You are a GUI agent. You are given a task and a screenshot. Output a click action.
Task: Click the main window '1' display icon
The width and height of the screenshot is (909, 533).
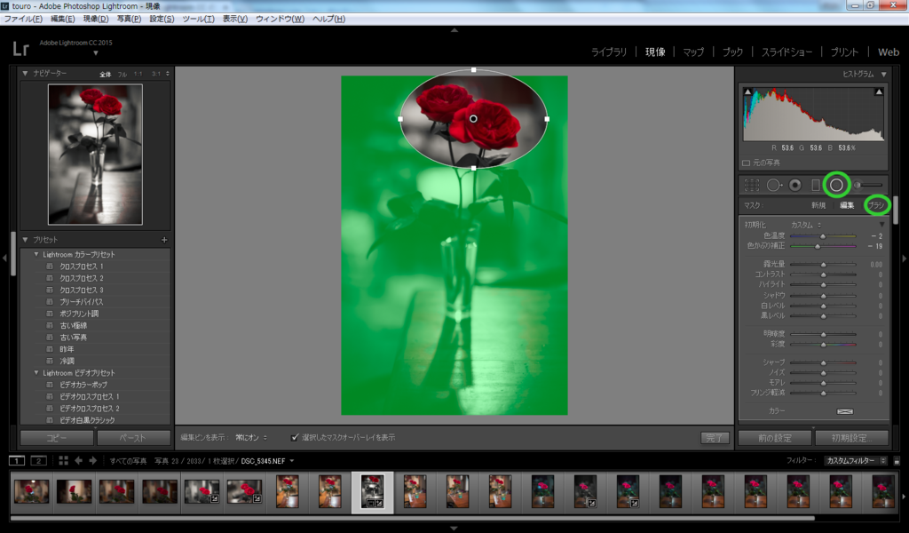17,460
